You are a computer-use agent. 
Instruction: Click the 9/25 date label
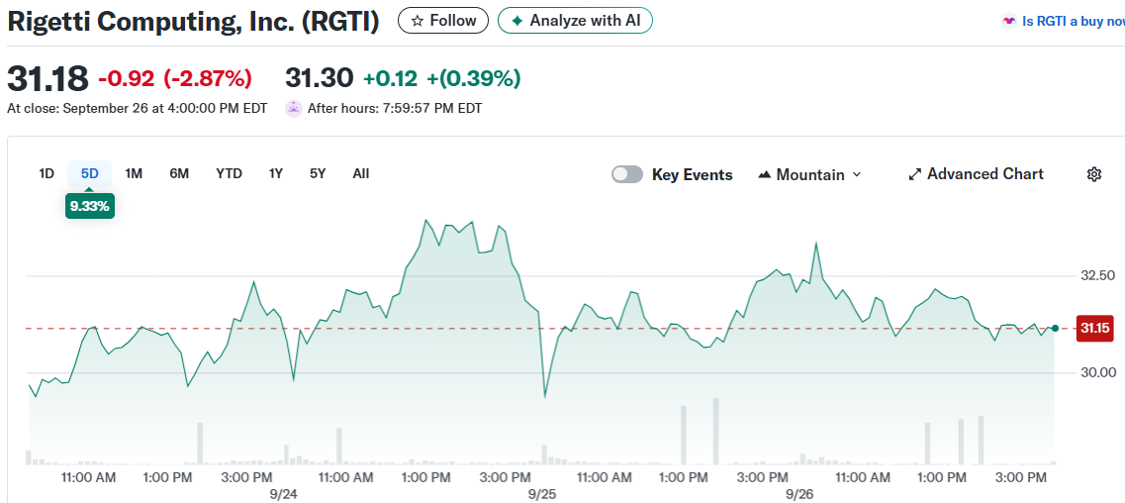pos(542,494)
